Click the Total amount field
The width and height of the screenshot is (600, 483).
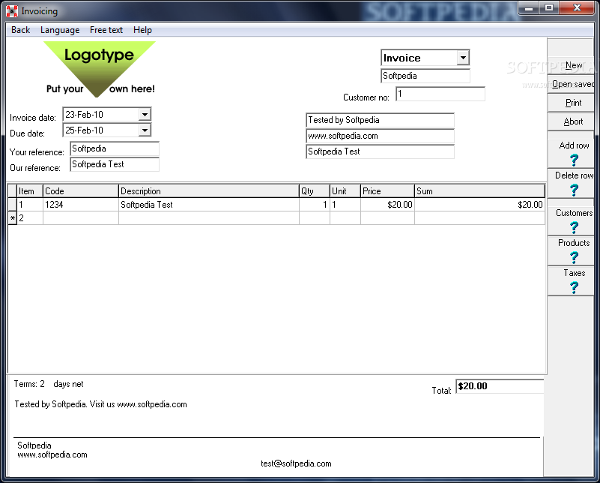point(500,386)
